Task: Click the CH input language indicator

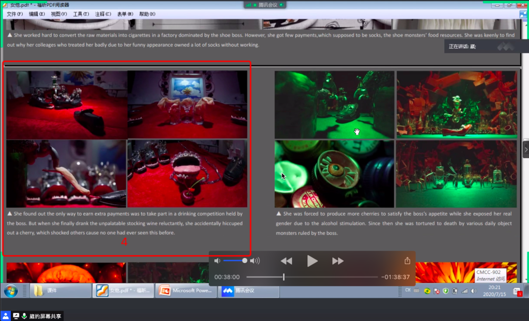Action: click(408, 291)
